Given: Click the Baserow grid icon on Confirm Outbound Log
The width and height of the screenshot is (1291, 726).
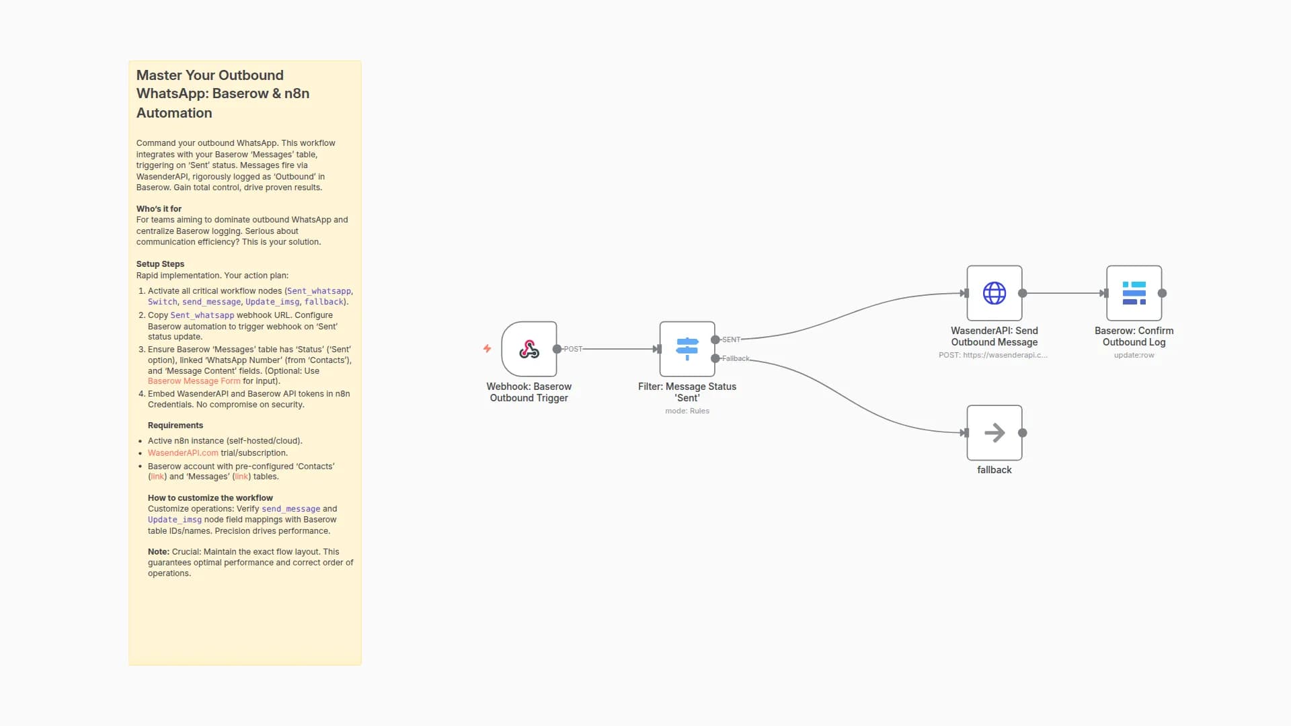Looking at the screenshot, I should [x=1134, y=293].
